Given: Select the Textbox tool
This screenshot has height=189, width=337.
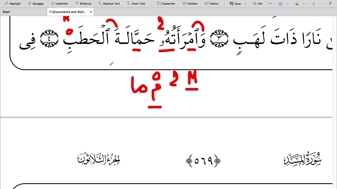Looking at the screenshot, I should click(190, 4).
